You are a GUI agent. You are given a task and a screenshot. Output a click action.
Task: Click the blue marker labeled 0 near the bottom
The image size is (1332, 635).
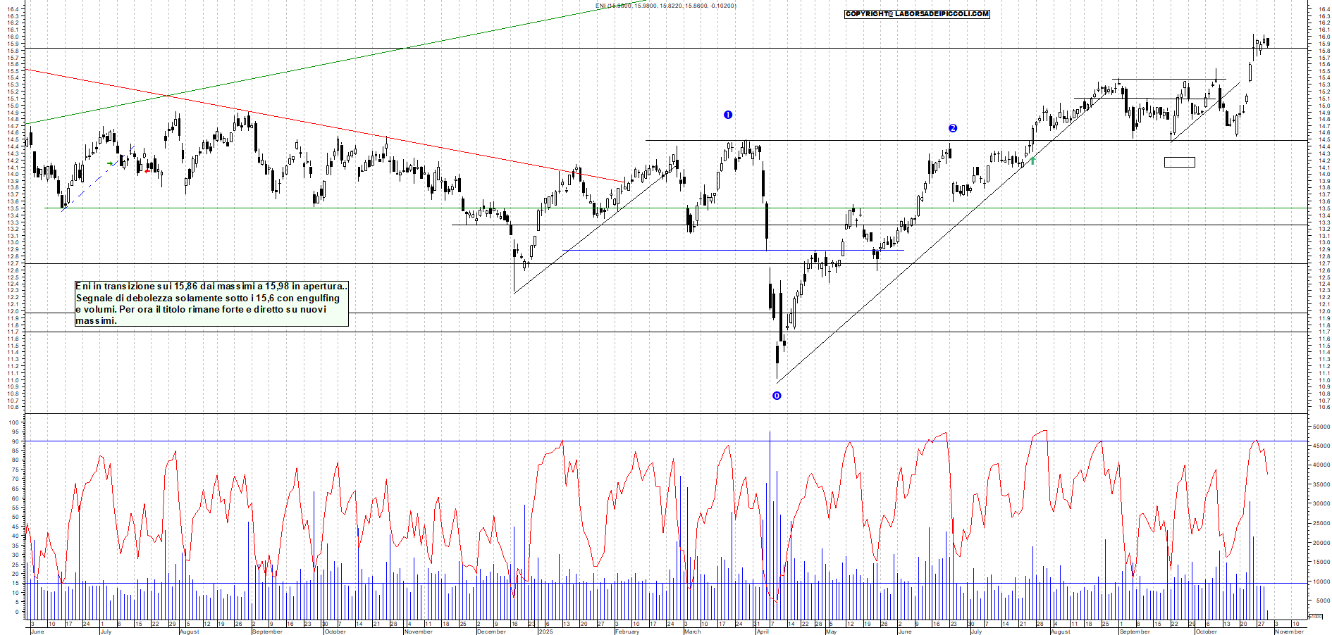pos(776,396)
